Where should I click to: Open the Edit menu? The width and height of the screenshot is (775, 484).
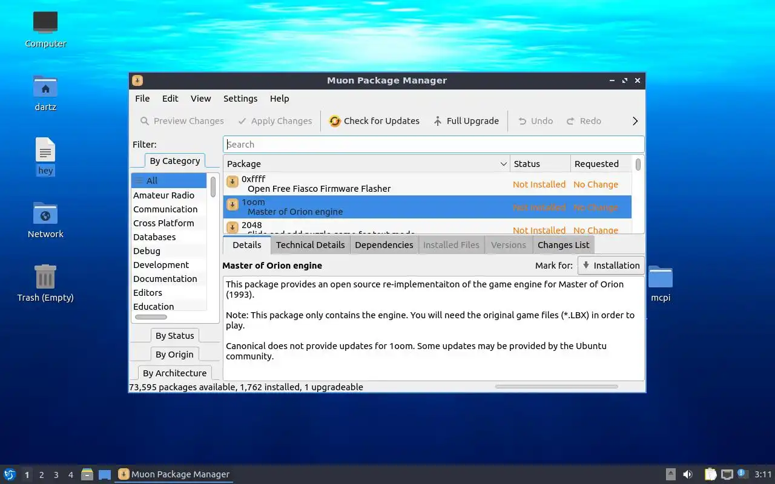click(170, 99)
